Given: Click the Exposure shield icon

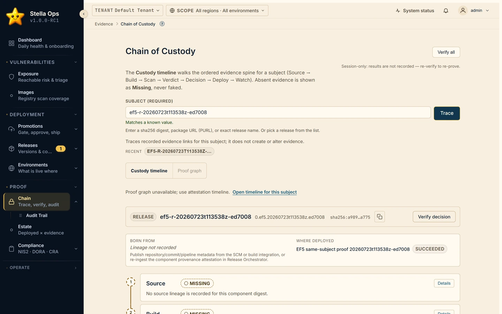Looking at the screenshot, I should point(12,77).
